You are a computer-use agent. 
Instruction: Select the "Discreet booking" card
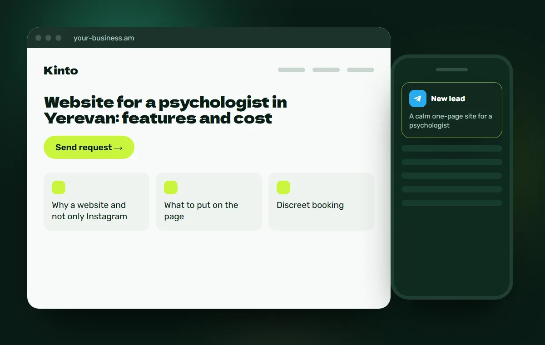point(321,202)
